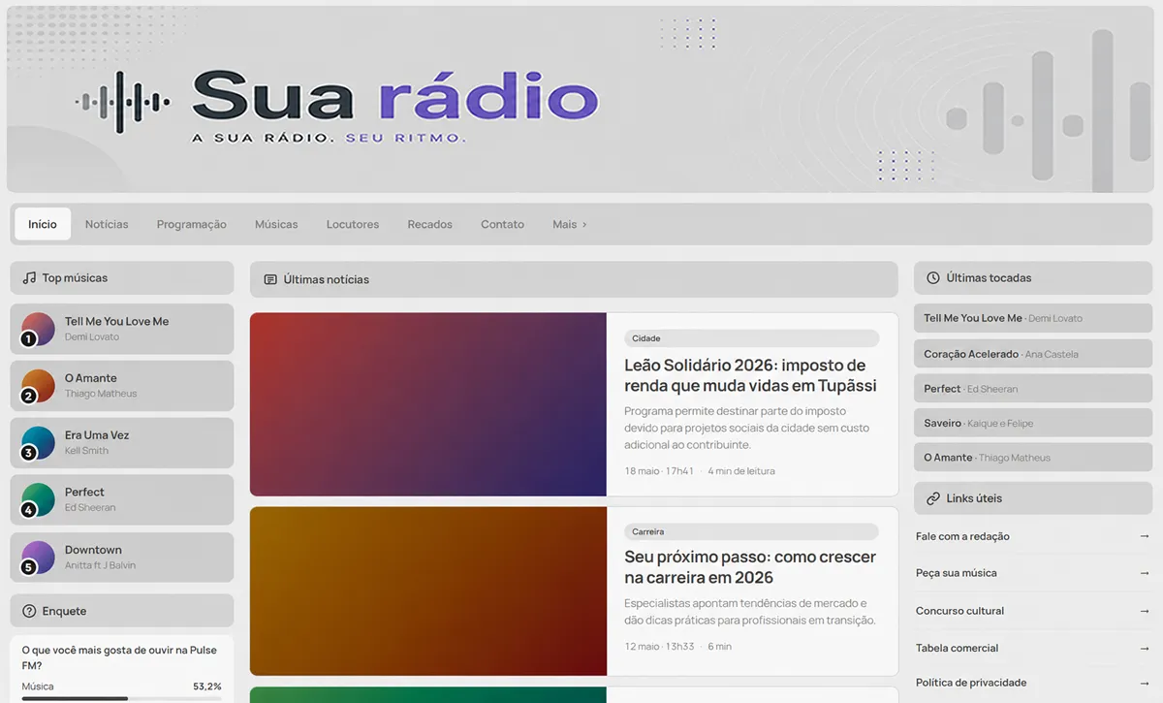Click the Thiago Matheus artist name in Top músicas
1163x703 pixels.
pyautogui.click(x=101, y=394)
